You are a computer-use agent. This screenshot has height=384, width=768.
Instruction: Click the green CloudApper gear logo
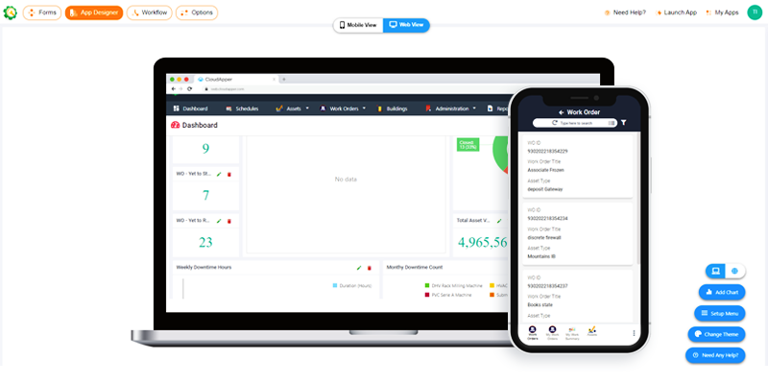click(11, 13)
